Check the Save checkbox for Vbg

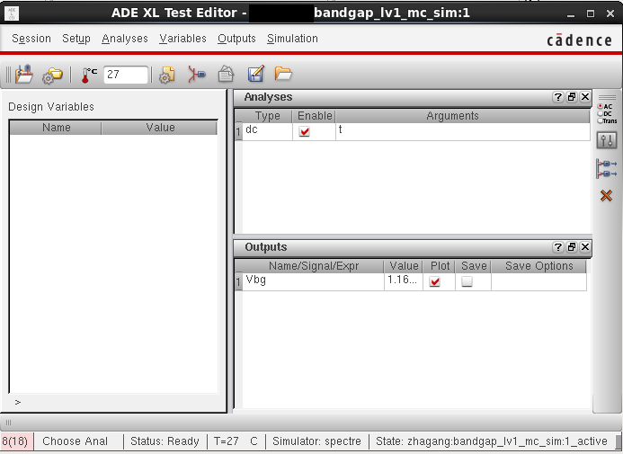point(467,281)
